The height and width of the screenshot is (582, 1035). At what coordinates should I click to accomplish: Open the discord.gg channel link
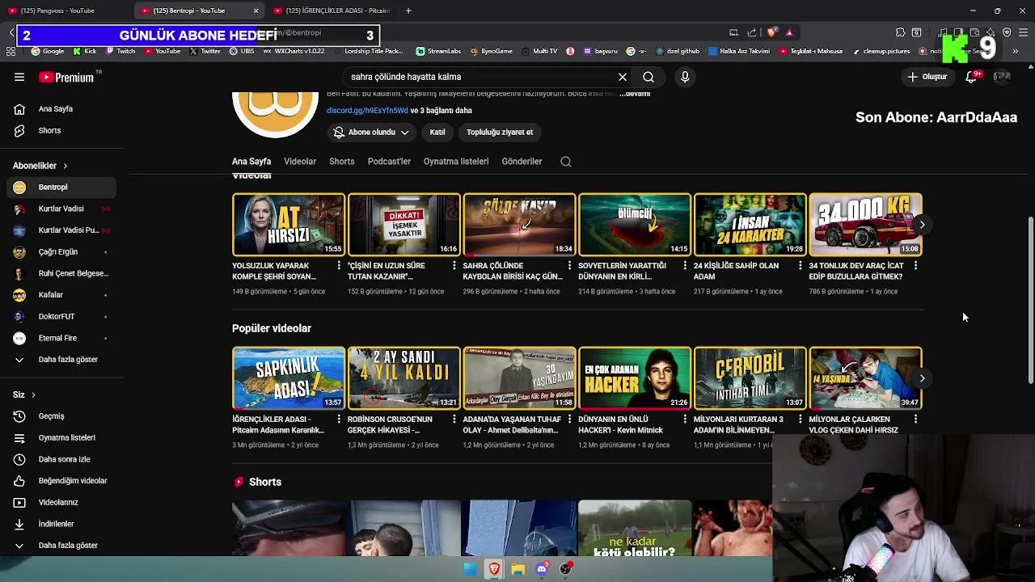(x=367, y=111)
